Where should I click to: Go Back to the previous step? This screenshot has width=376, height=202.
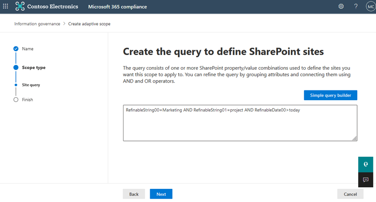pos(134,194)
